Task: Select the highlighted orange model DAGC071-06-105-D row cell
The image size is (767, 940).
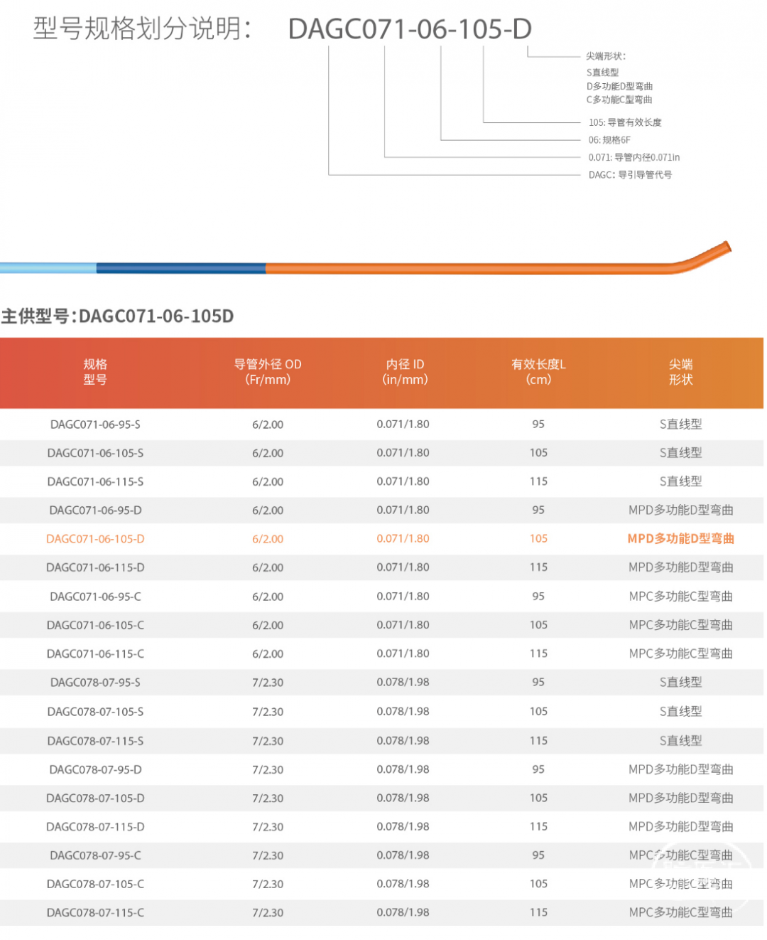Action: (95, 539)
